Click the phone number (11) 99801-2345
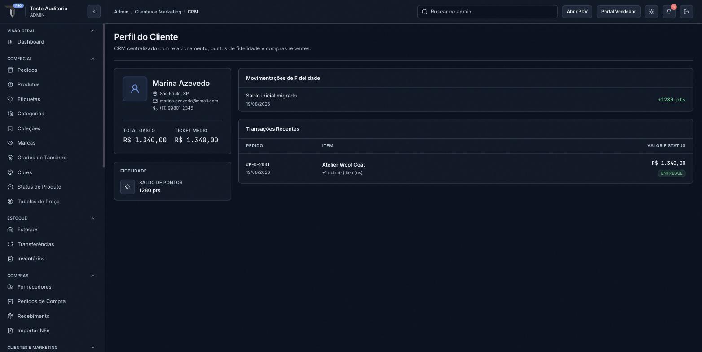This screenshot has height=352, width=702. (x=176, y=108)
